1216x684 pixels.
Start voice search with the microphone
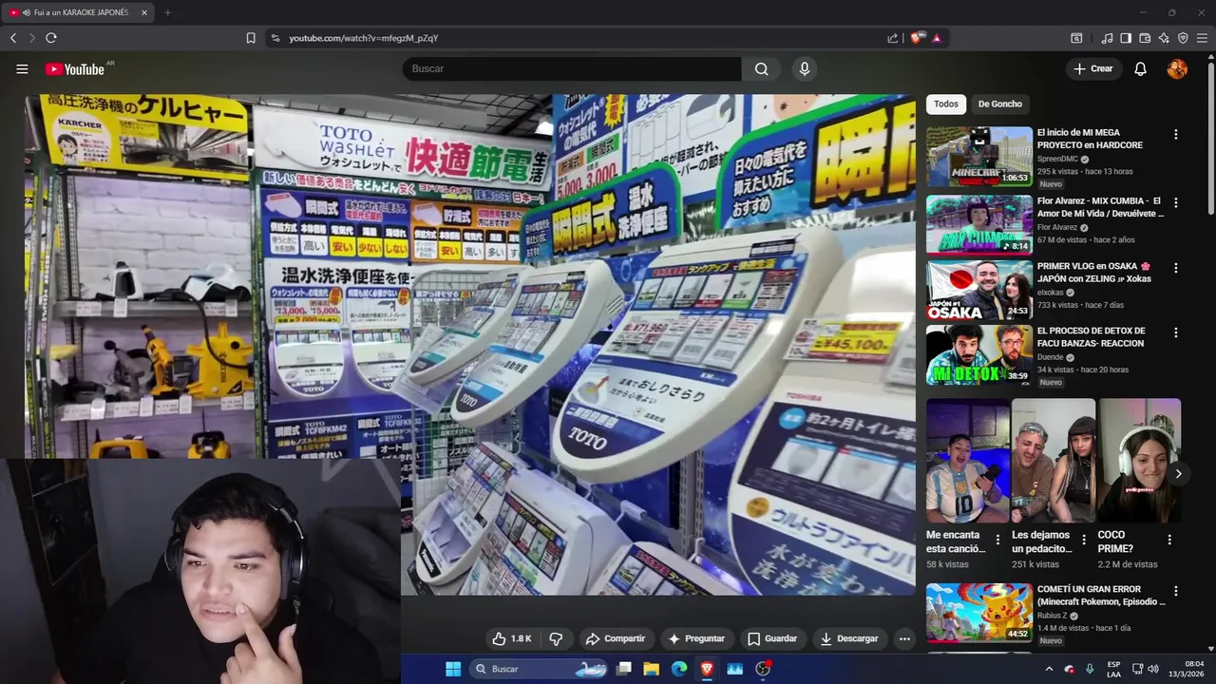(805, 68)
